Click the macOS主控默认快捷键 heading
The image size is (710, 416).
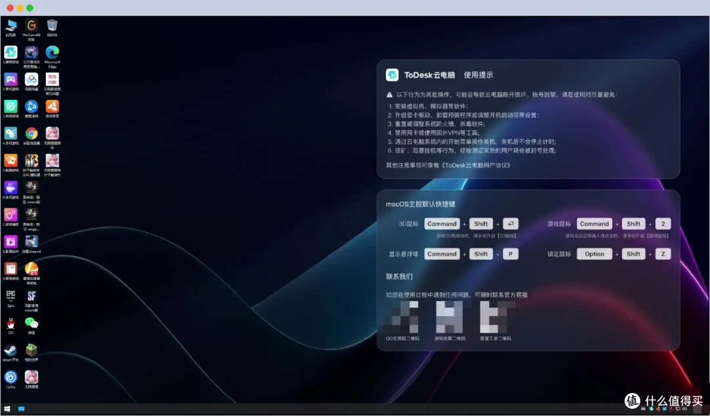pyautogui.click(x=420, y=204)
